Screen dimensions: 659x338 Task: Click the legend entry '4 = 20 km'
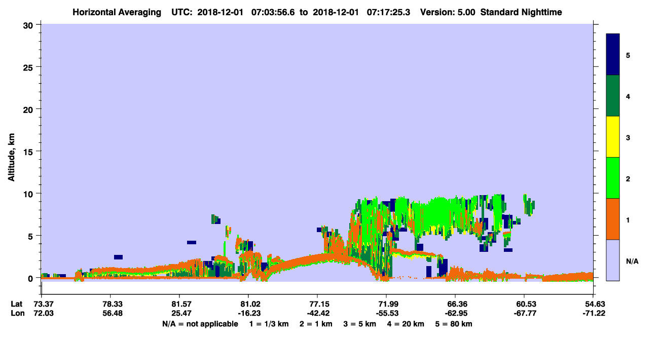point(407,324)
